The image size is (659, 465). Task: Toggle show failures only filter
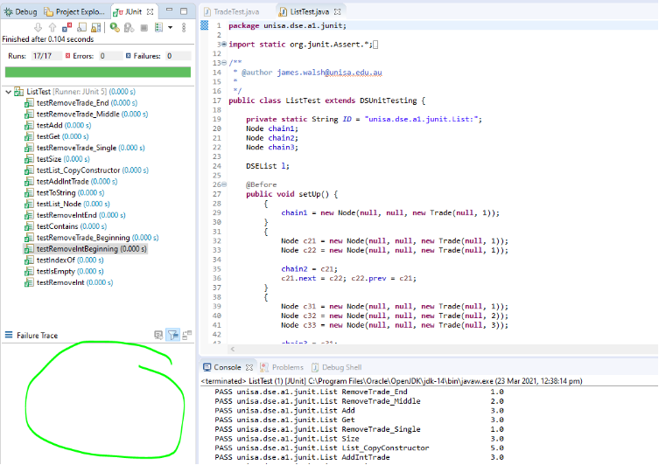pyautogui.click(x=67, y=28)
